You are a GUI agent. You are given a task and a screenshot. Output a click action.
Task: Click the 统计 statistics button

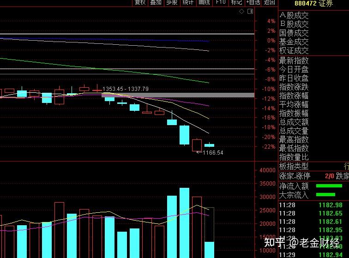click(x=188, y=2)
